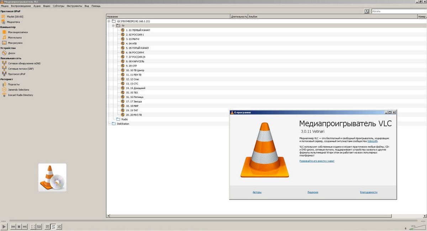The height and width of the screenshot is (231, 427).
Task: Show extended settings (equalizer) button
Action: 39,226
